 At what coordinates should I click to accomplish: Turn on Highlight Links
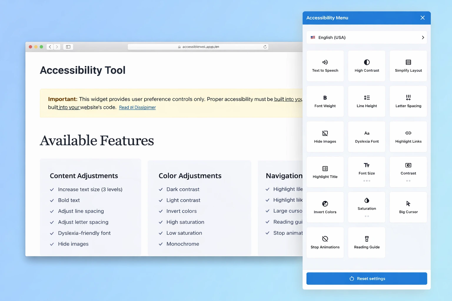tap(408, 137)
